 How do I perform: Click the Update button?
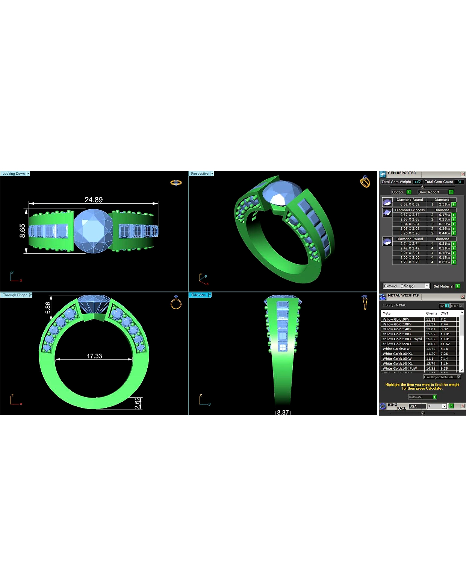(x=401, y=192)
